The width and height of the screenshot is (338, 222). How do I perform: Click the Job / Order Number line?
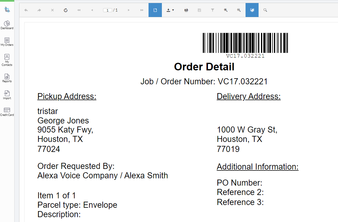click(204, 82)
